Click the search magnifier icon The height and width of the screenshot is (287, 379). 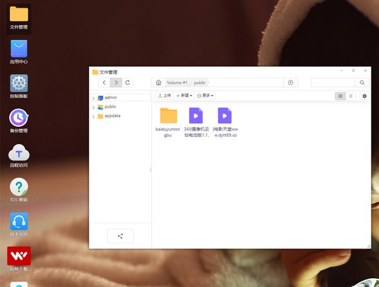tap(362, 83)
